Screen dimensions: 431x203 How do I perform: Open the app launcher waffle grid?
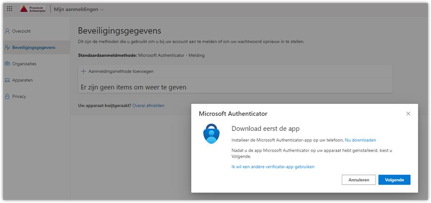coord(10,9)
